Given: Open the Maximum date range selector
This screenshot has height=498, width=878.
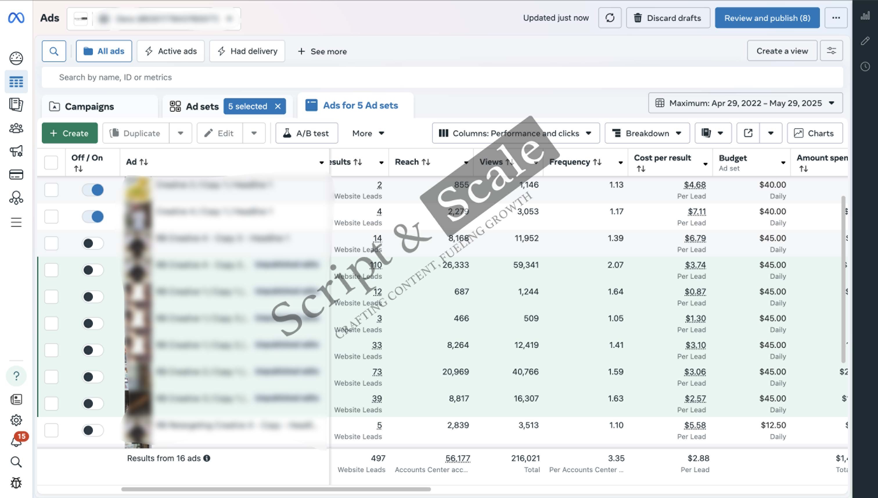Looking at the screenshot, I should 745,103.
